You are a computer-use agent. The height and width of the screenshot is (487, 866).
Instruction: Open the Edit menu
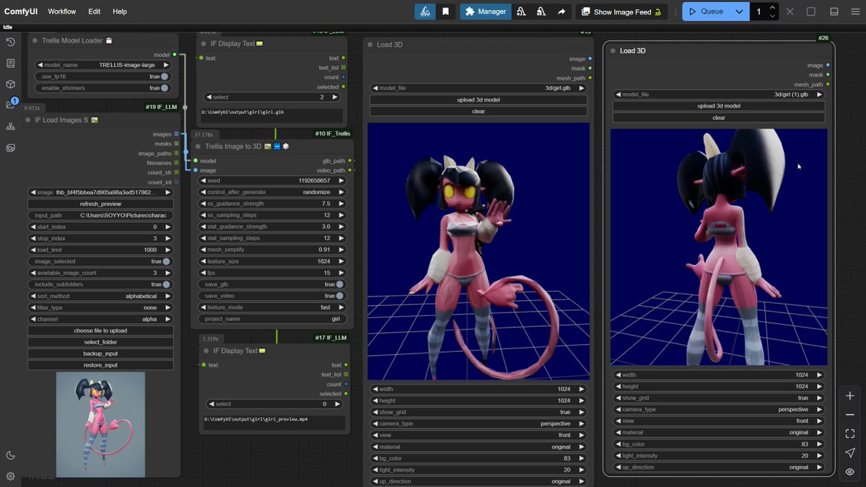95,12
